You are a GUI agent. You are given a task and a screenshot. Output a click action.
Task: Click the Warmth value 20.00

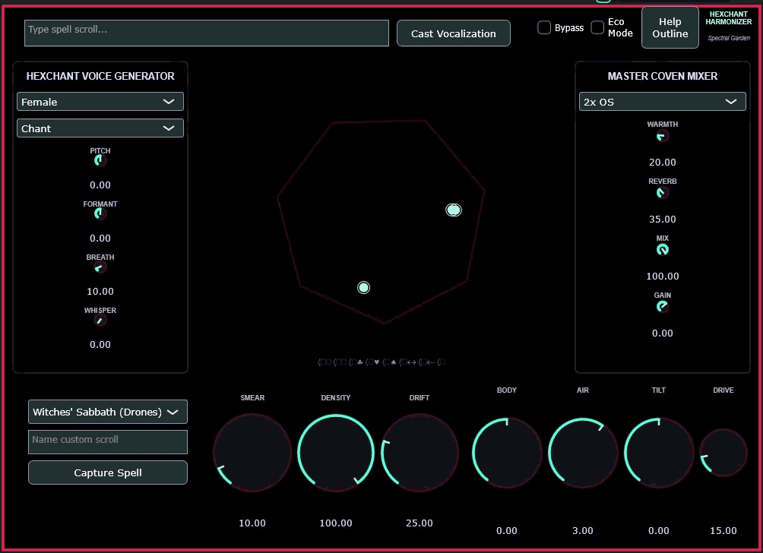tap(662, 162)
